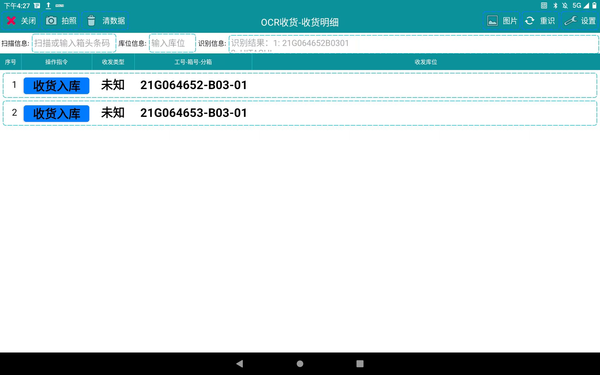Tap the 识别结果 recognition info box

[413, 44]
